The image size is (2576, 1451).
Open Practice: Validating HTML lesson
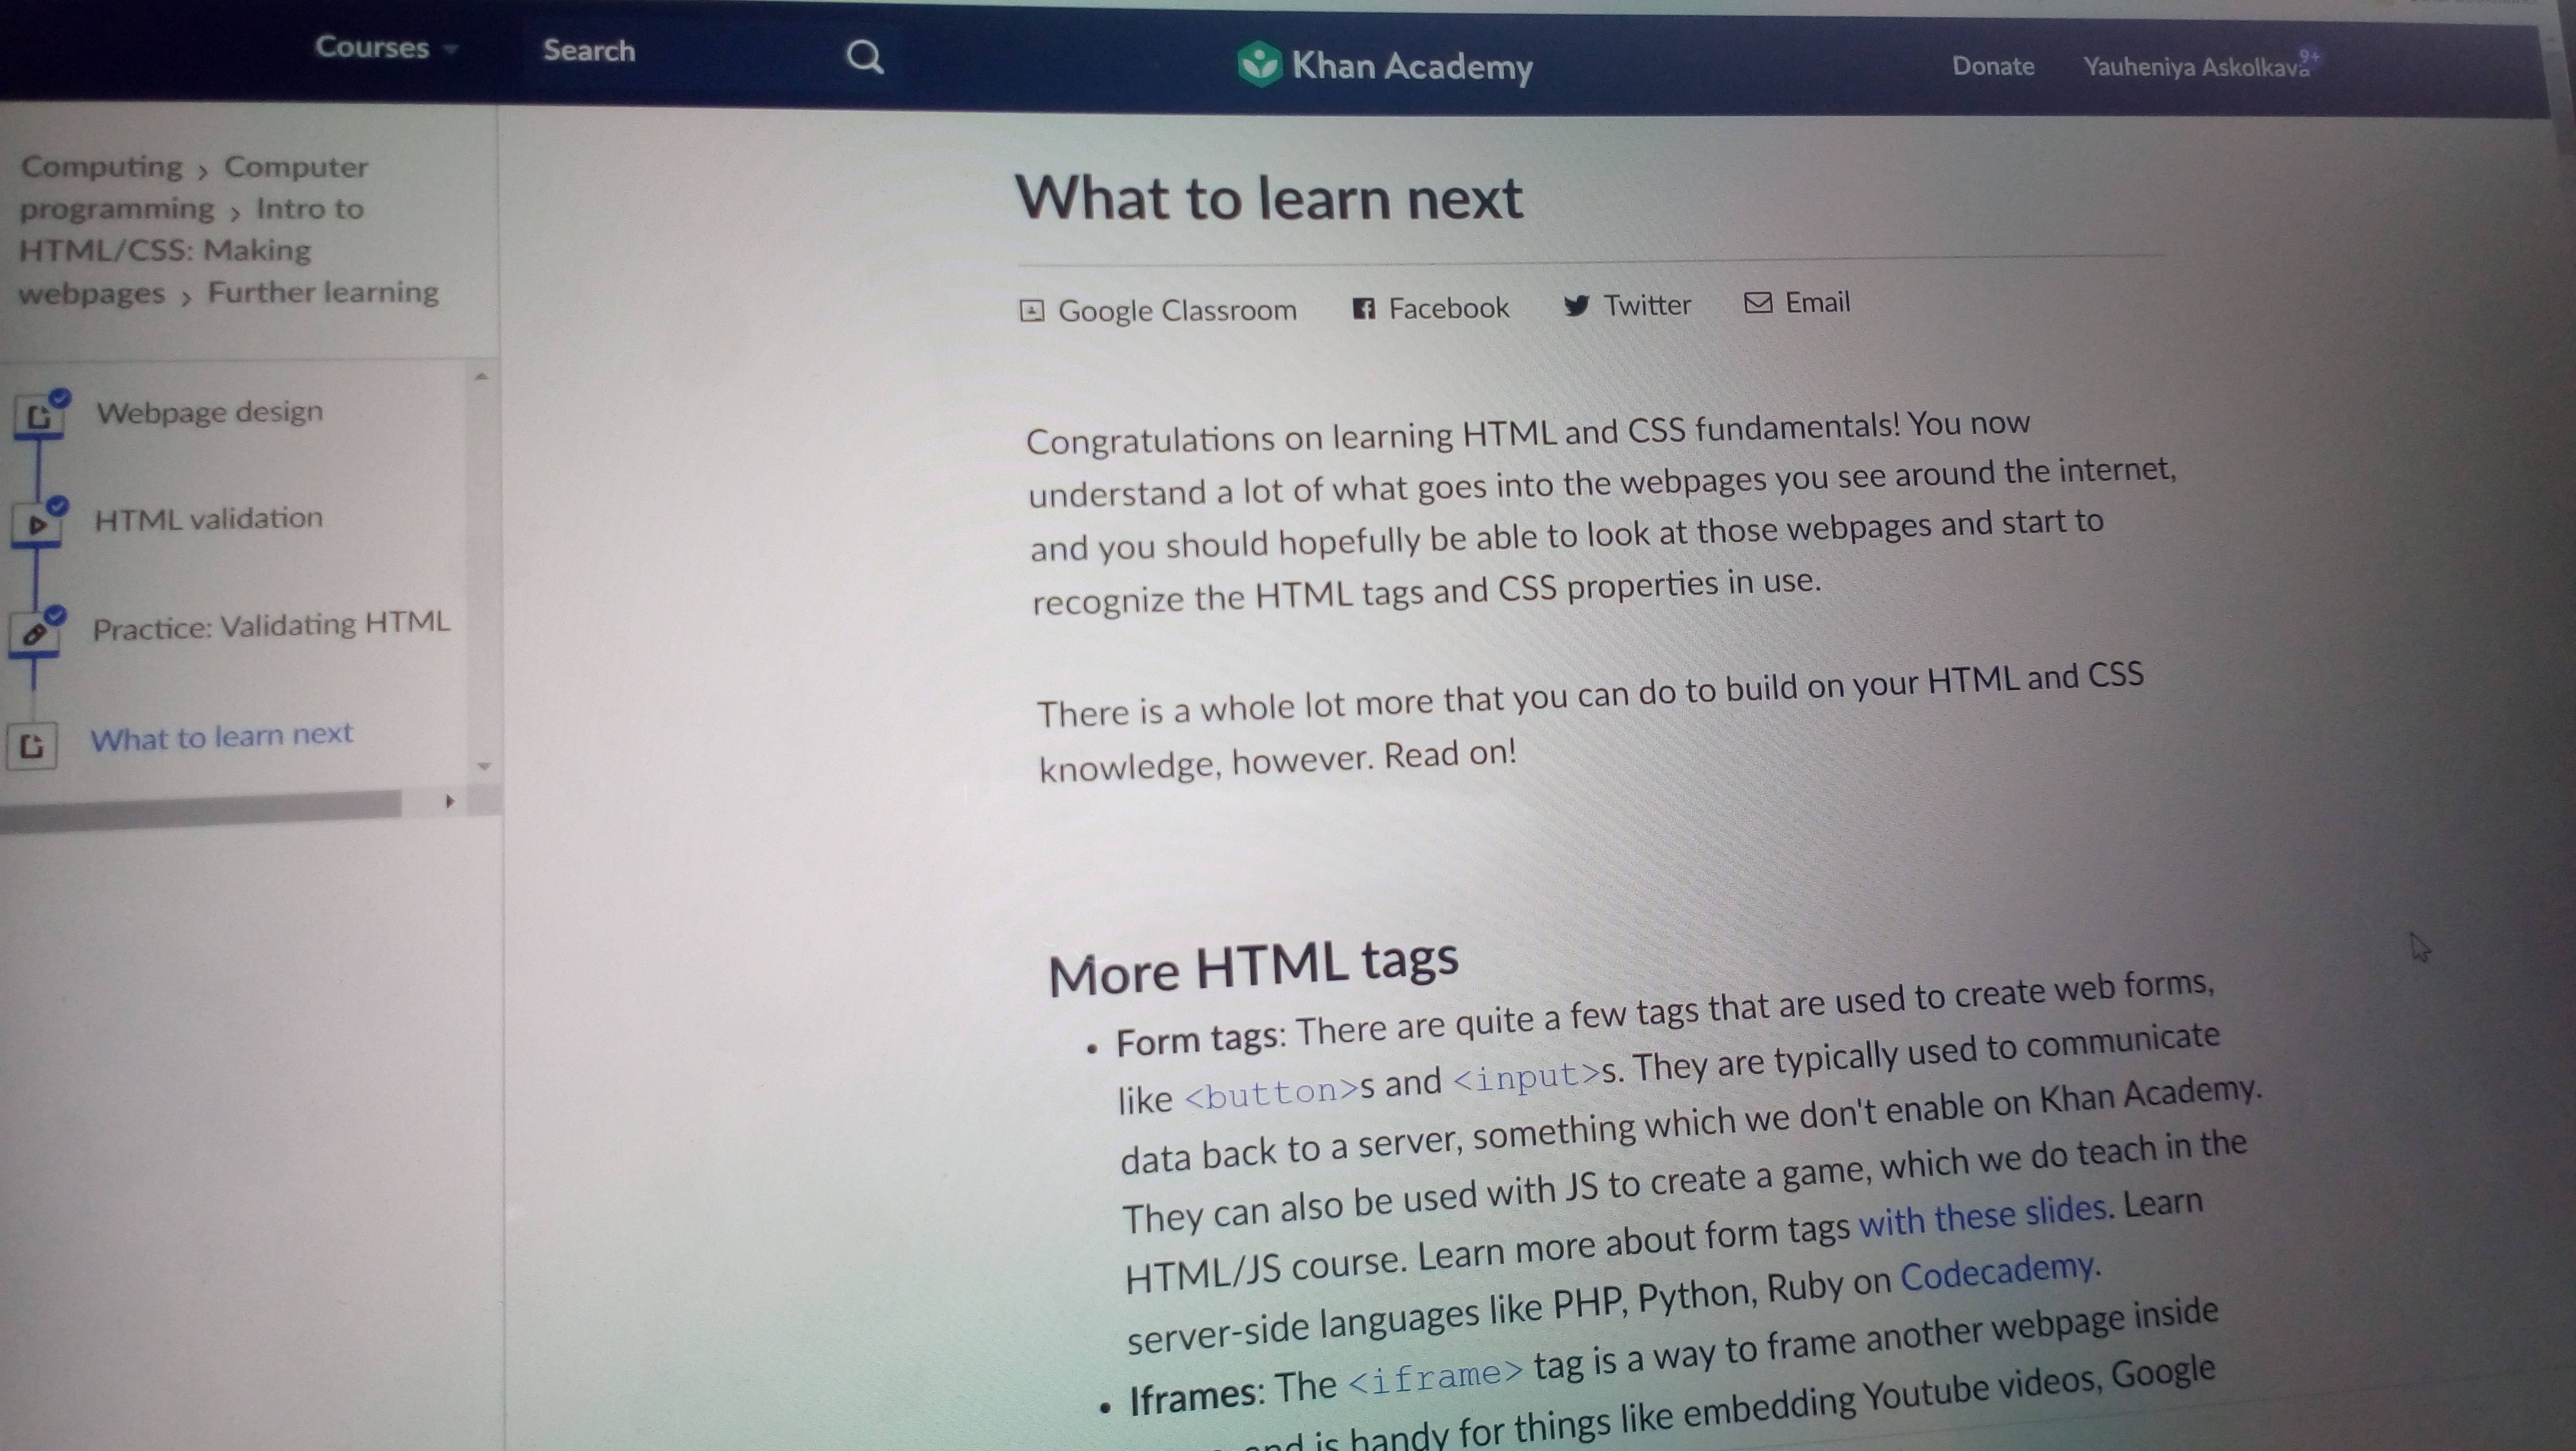tap(271, 626)
